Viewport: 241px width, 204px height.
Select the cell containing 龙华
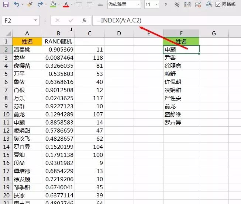(x=27, y=58)
